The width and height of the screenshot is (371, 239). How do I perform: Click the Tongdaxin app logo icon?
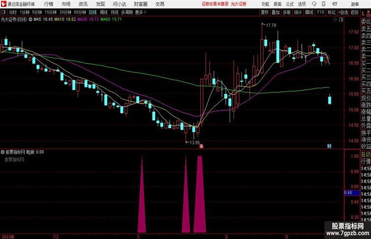[x=3, y=4]
